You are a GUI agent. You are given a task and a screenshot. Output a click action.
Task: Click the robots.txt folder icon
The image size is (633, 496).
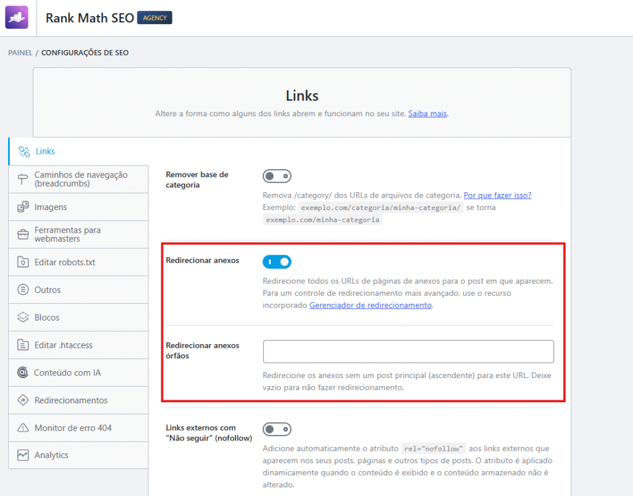point(23,262)
